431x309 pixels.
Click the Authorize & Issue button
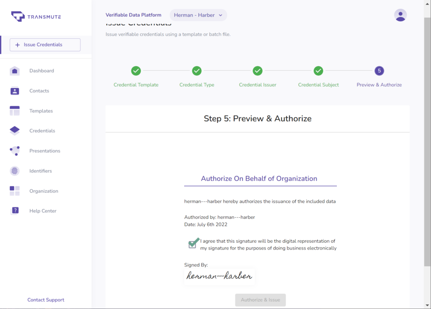point(260,300)
